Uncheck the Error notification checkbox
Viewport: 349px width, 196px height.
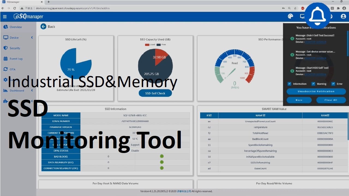coord(333,84)
